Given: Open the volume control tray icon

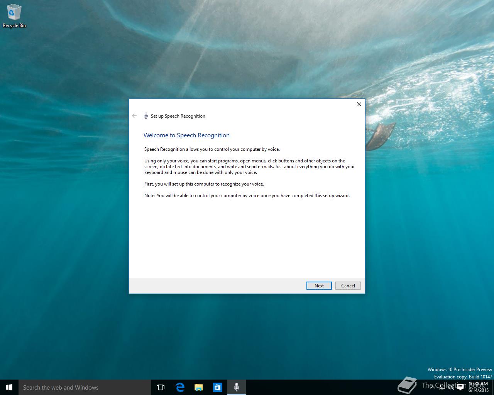Looking at the screenshot, I should click(451, 387).
